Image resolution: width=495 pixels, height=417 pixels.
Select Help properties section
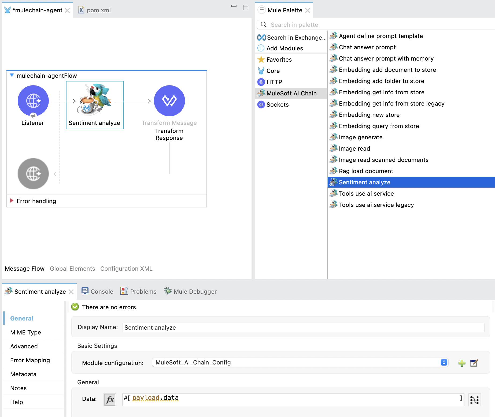tap(34, 402)
